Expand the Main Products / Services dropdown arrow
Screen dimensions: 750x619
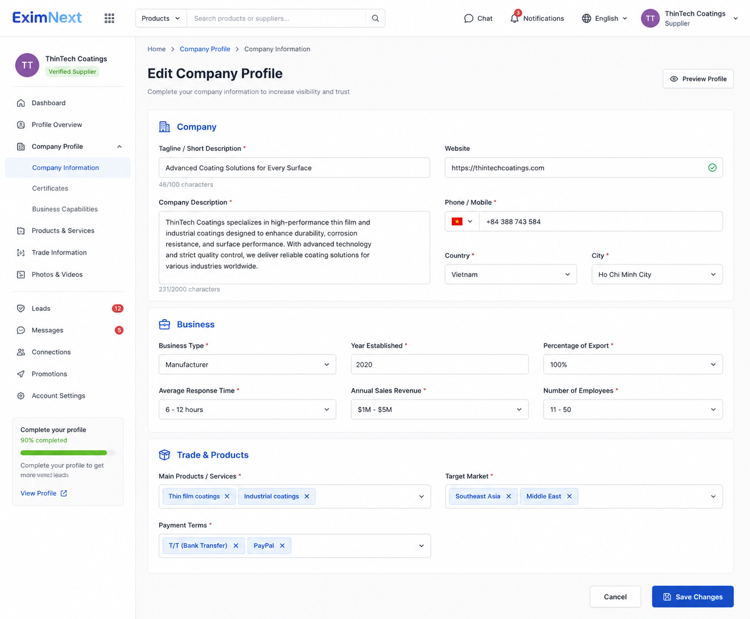pyautogui.click(x=421, y=496)
